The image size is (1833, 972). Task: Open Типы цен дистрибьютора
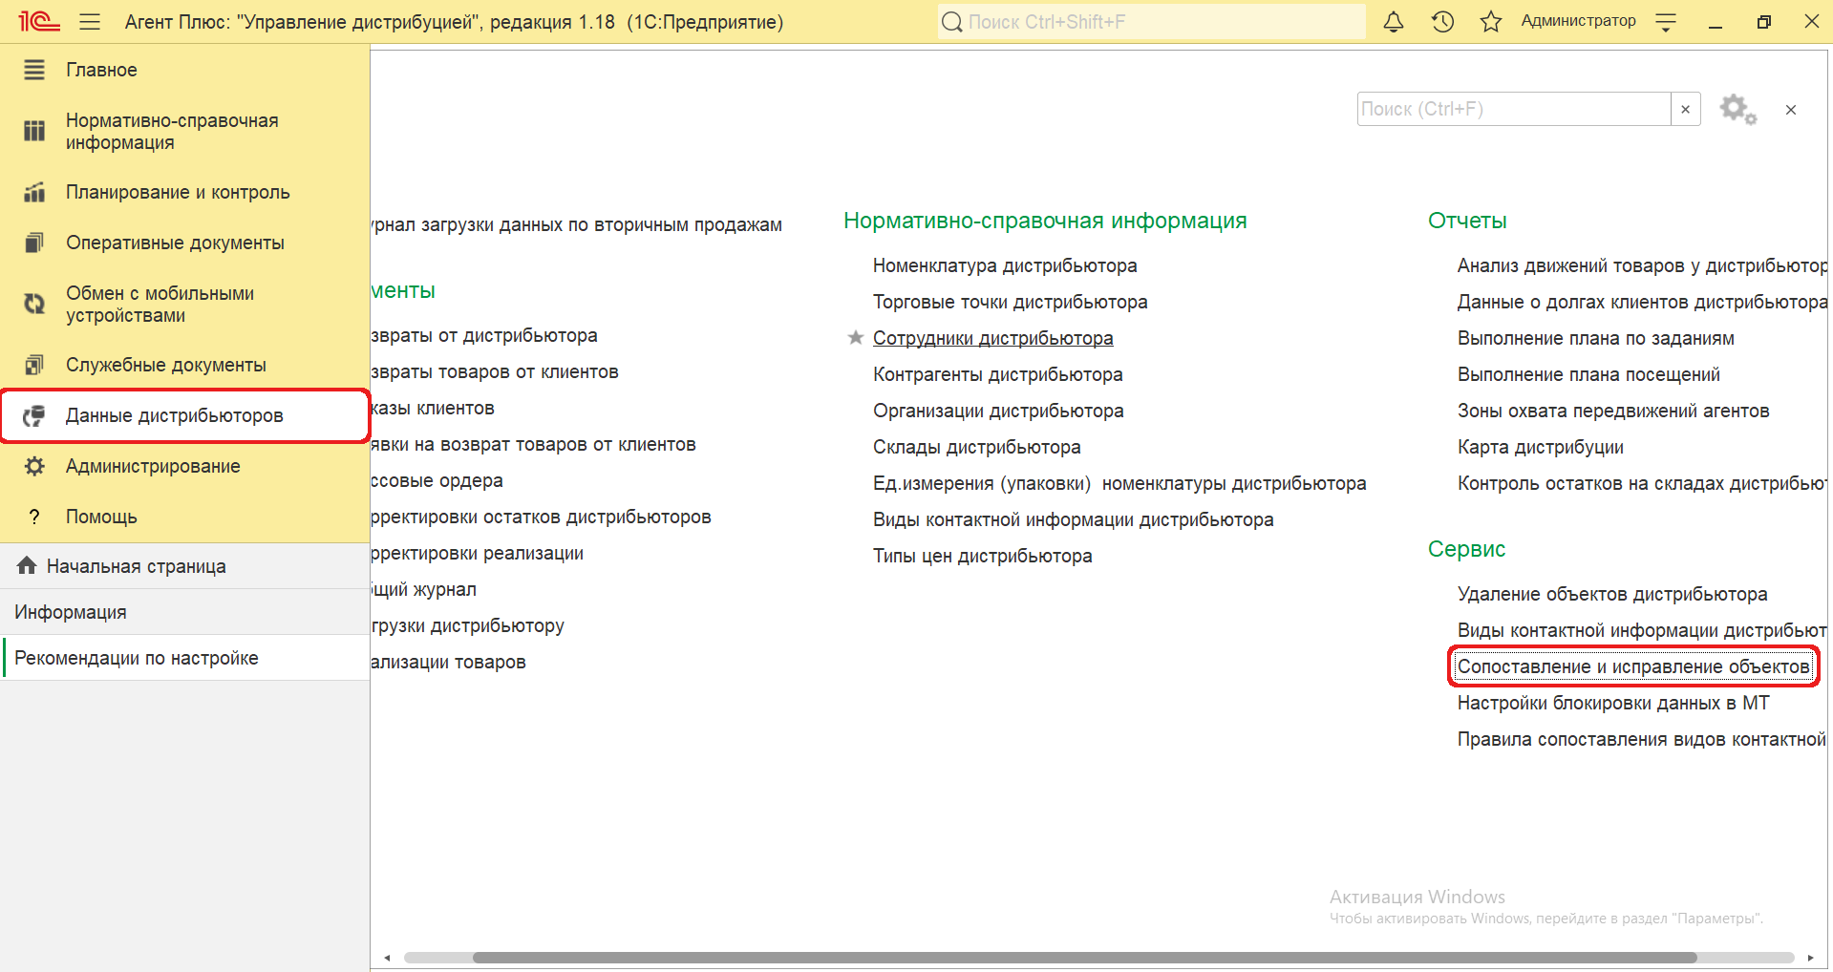(x=983, y=556)
